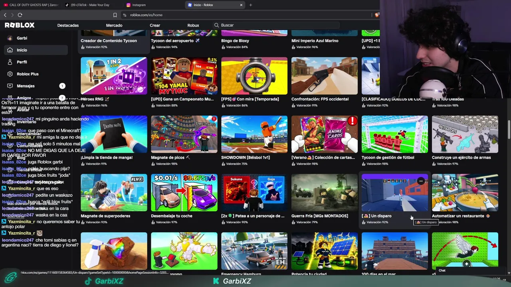Click the Roblox logo
This screenshot has height=287, width=511.
point(20,25)
